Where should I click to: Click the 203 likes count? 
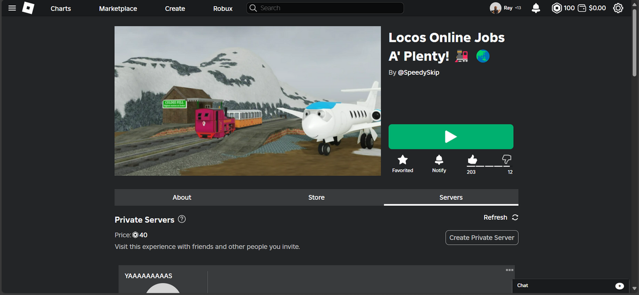pos(471,172)
